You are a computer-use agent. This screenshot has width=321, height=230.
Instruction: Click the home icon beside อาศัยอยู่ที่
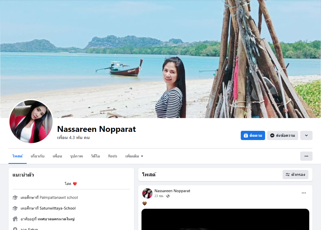(x=15, y=219)
